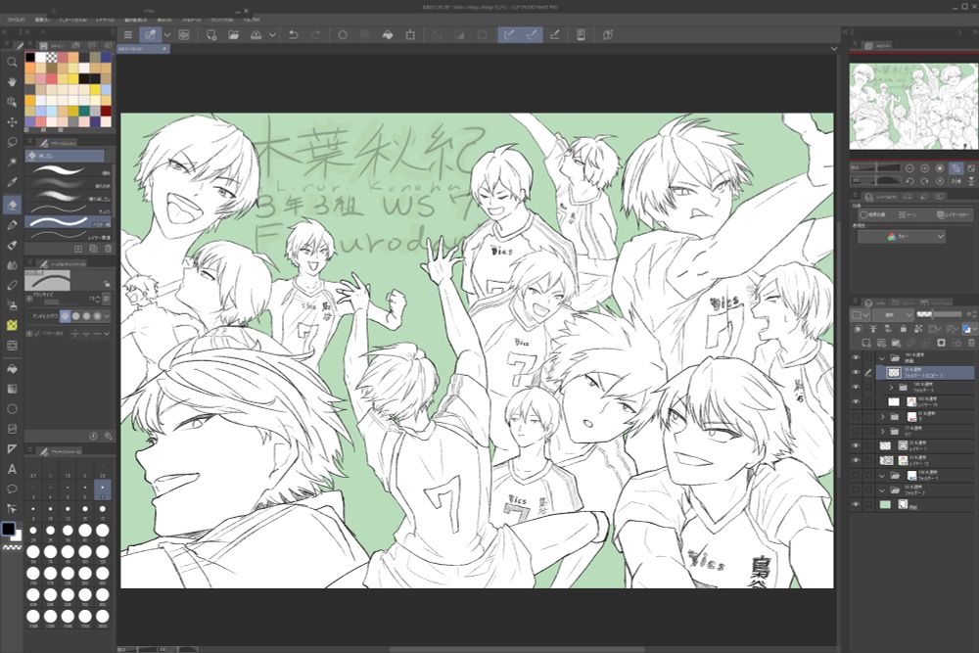
Task: Select the Figure circle tool
Action: click(12, 409)
